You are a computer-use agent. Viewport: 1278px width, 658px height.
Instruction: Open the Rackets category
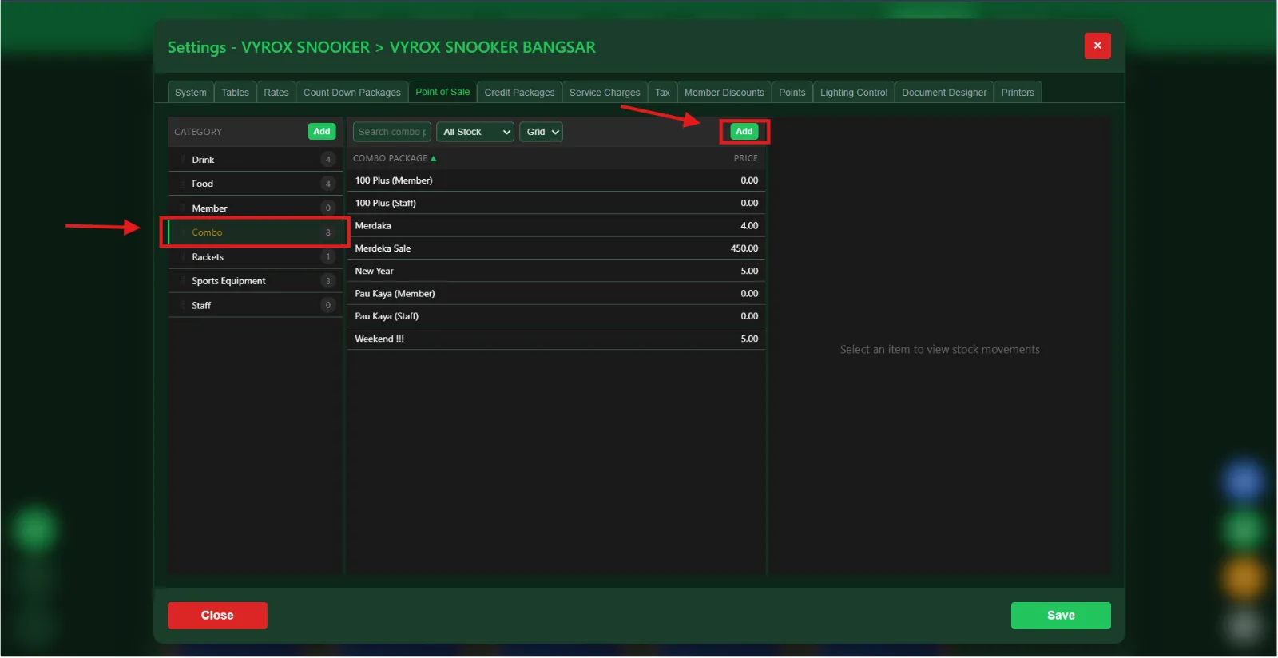[x=256, y=257]
